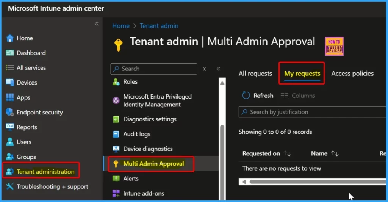
Task: Click the Dashboard chart icon
Action: pyautogui.click(x=10, y=53)
